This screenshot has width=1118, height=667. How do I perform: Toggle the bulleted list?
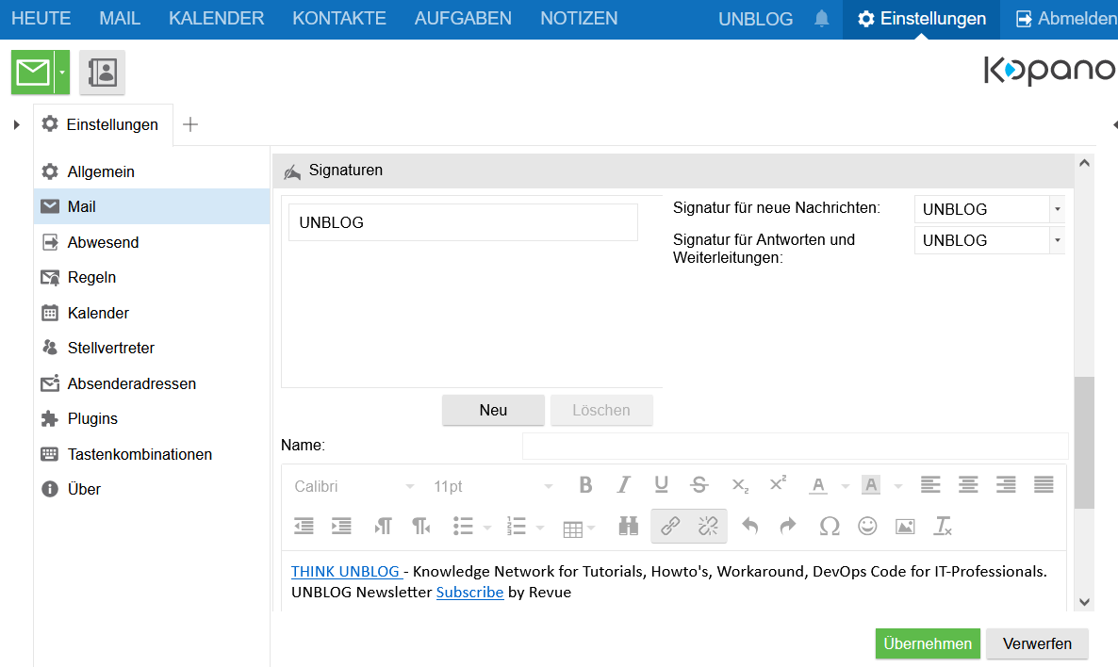[x=464, y=526]
